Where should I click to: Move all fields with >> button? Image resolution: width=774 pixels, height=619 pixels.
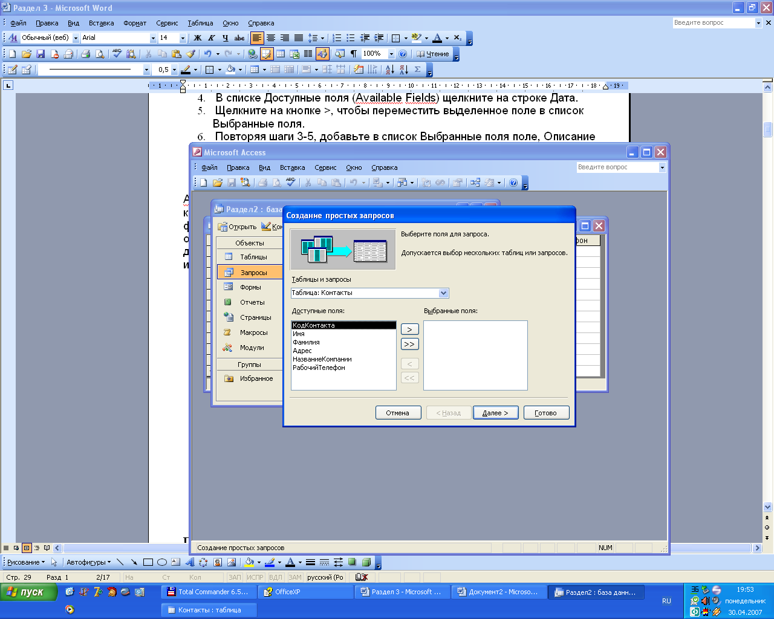(x=409, y=344)
